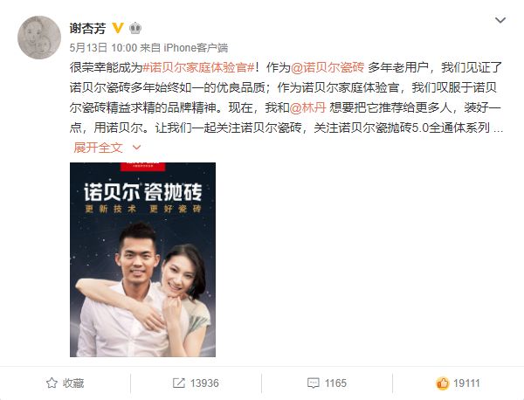Viewport: 524px width, 400px height.
Task: Open the post options chevron menu
Action: coord(500,20)
